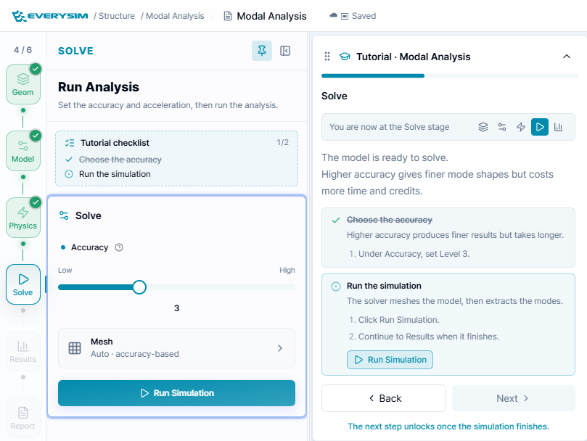Screen dimensions: 587x441
Task: Click the Accuracy value 3
Action: (177, 308)
